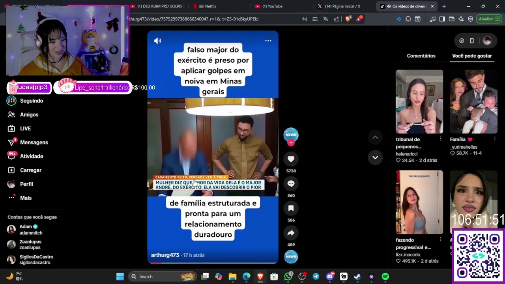505x284 pixels.
Task: Open the Brave Wallet icon
Action: point(452,19)
